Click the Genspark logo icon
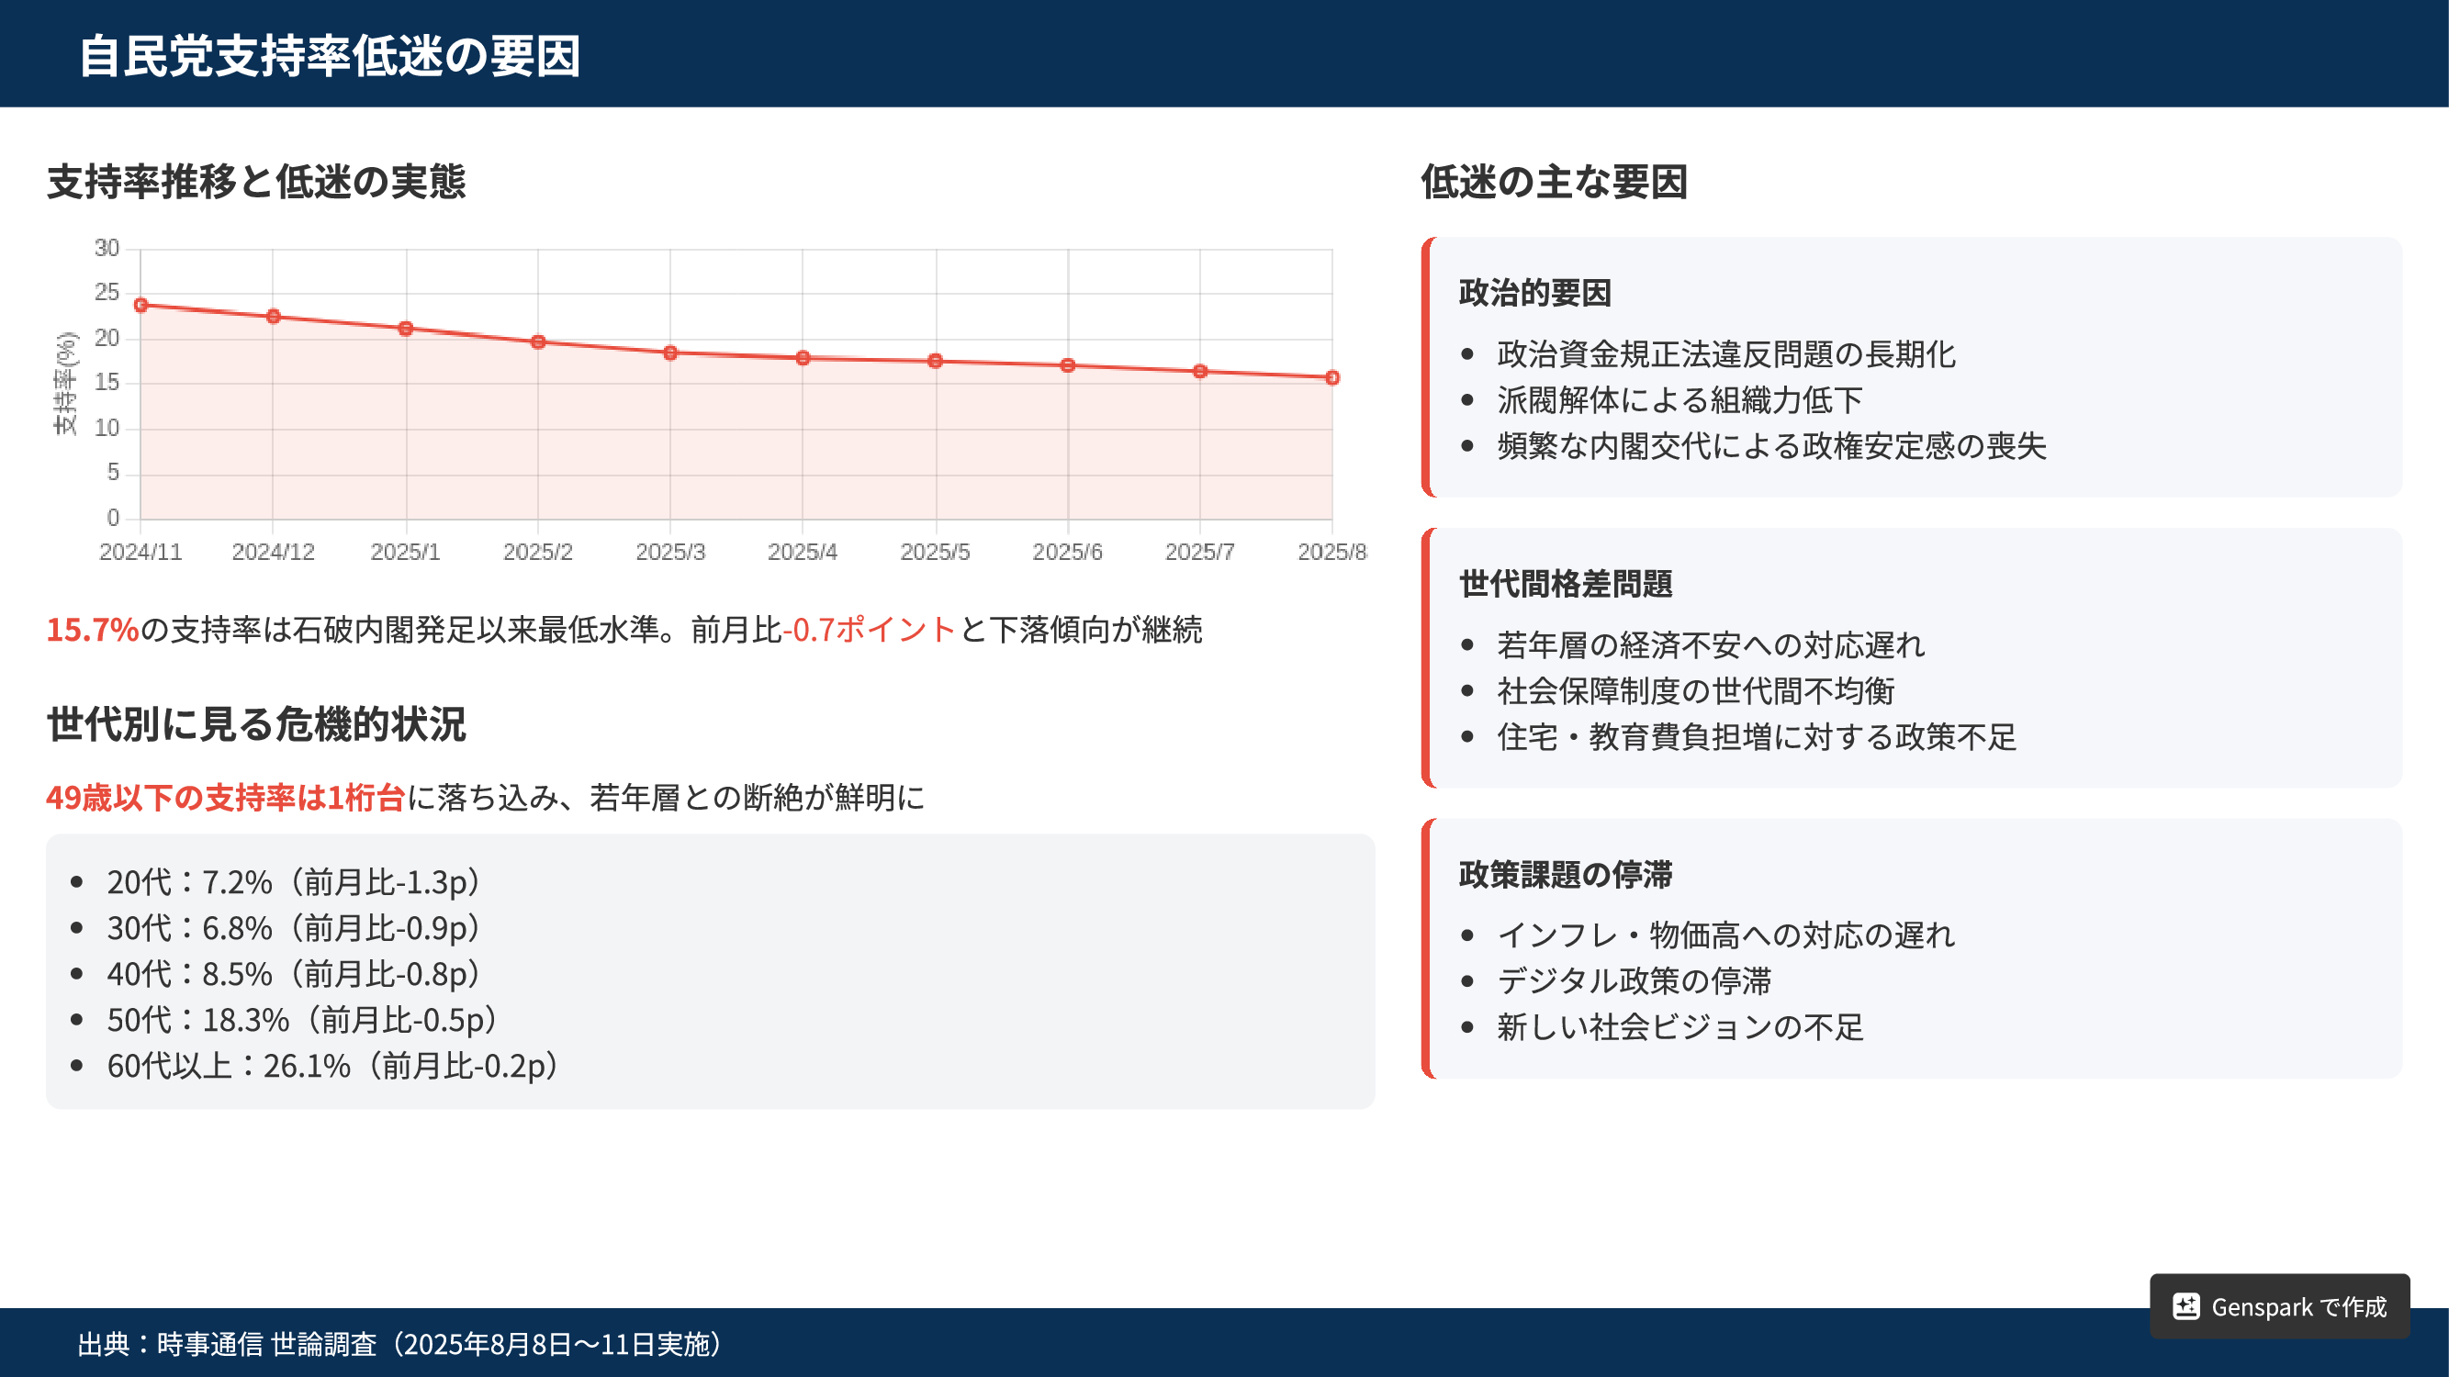Viewport: 2449px width, 1377px height. (2185, 1306)
